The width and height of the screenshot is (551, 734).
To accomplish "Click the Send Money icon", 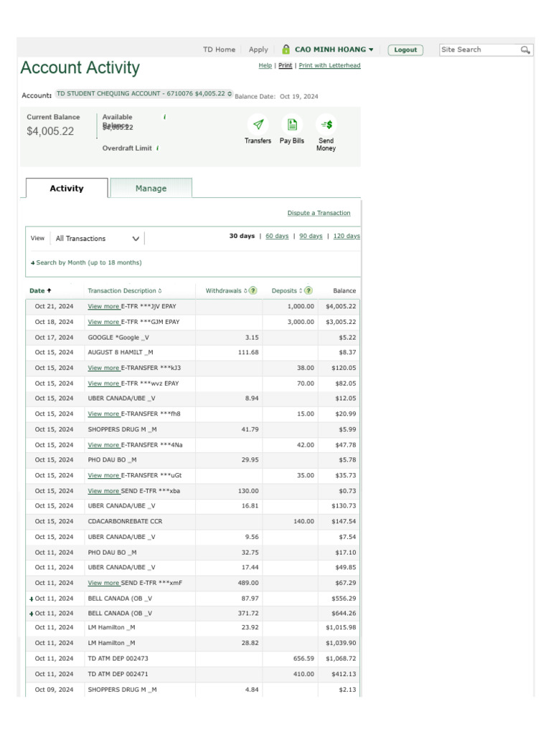I will point(326,124).
